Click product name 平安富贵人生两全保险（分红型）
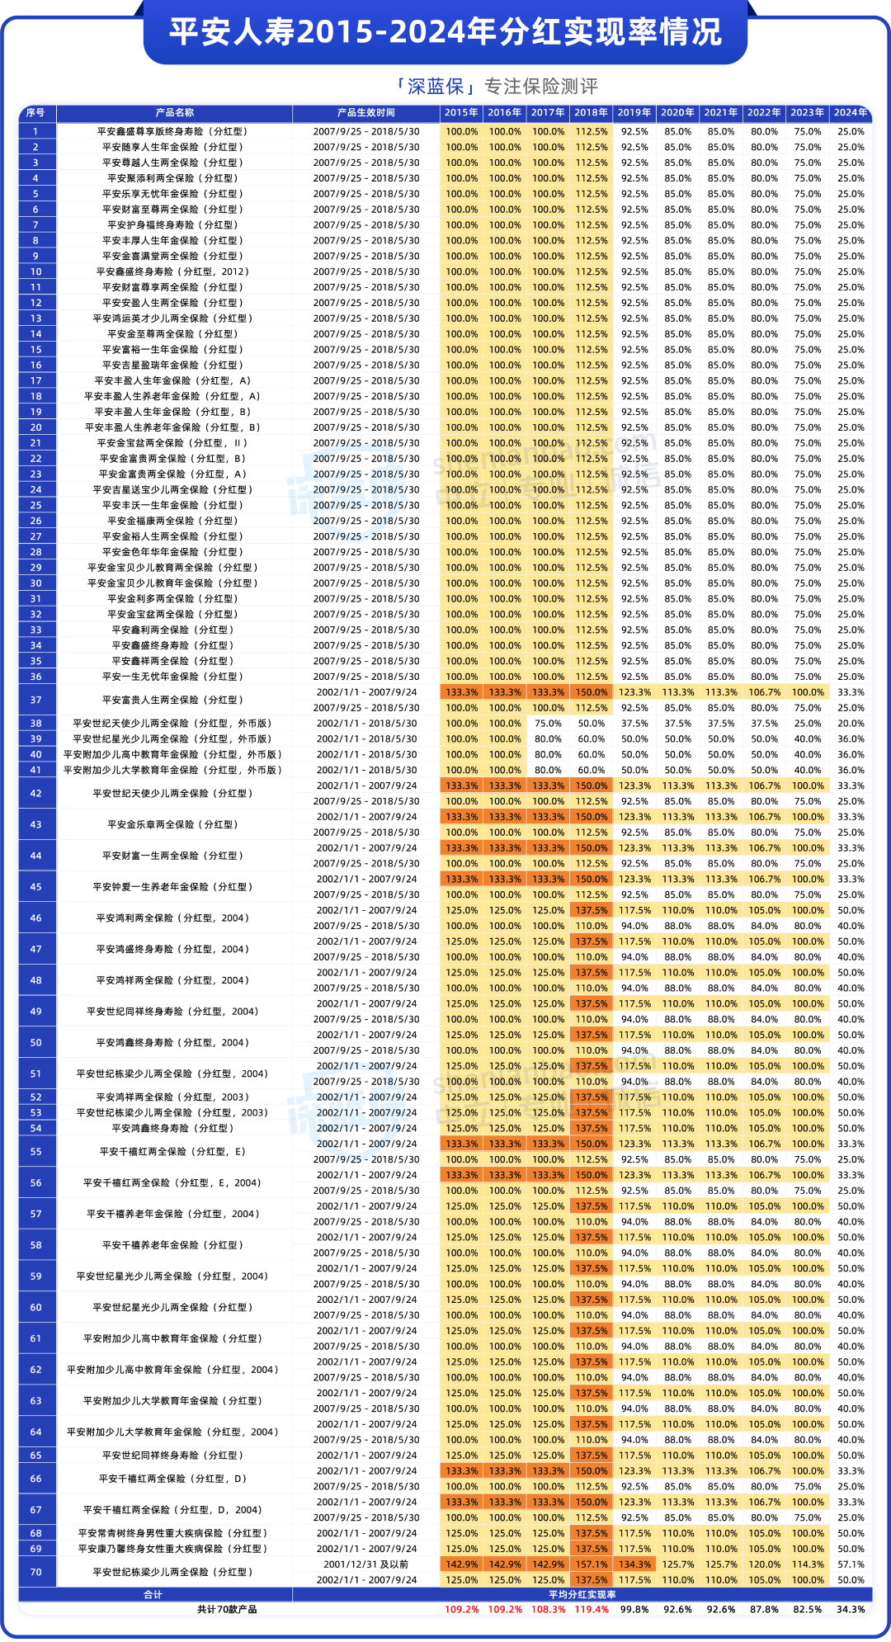 coord(173,700)
